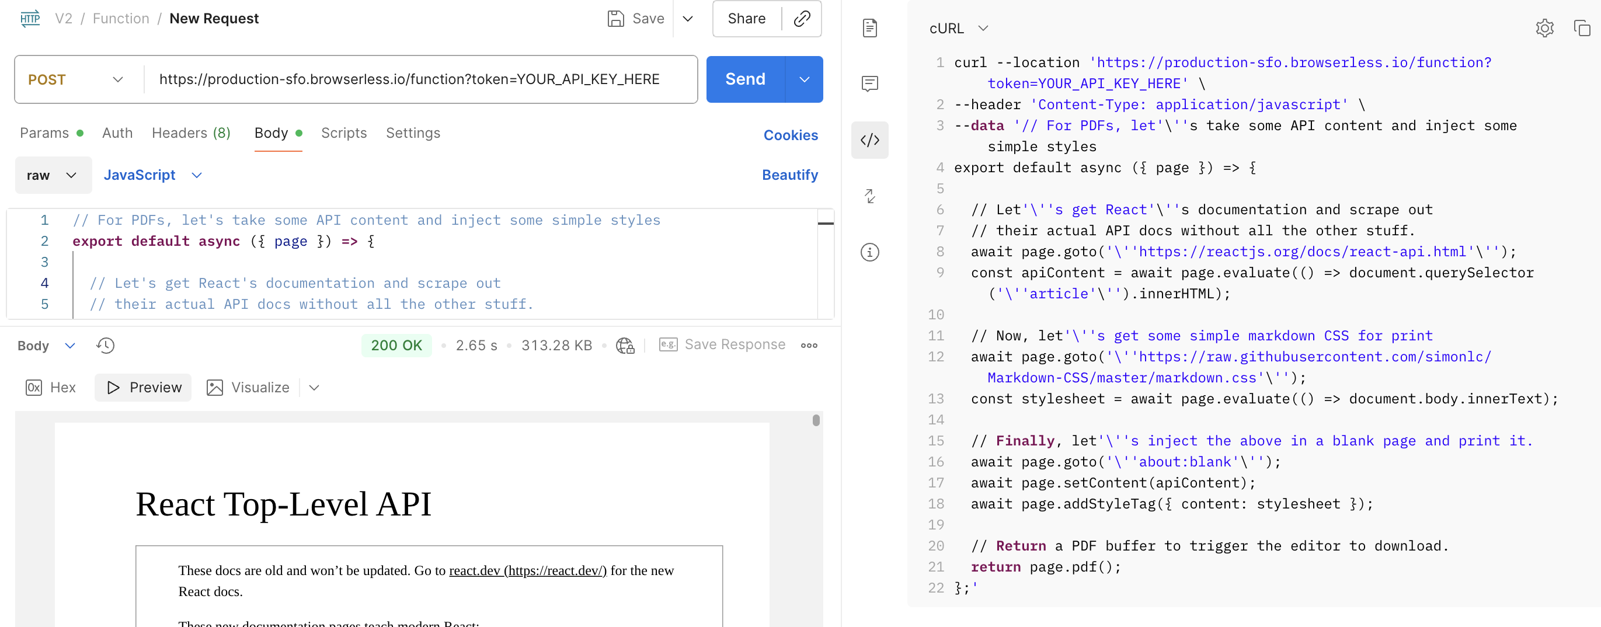Switch to the Headers tab
Viewport: 1601px width, 627px height.
(191, 133)
